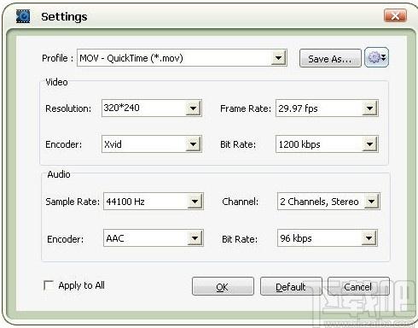Restore settings with the Default button
The image size is (418, 328).
(291, 286)
